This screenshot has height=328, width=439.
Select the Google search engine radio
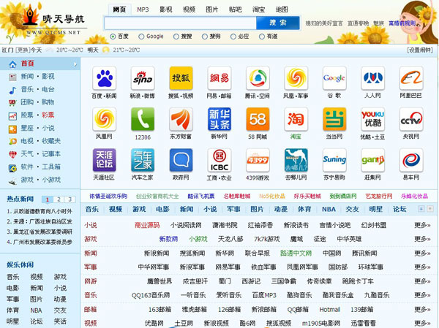coord(141,37)
